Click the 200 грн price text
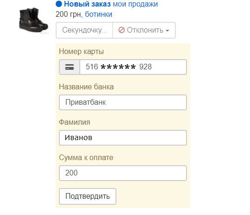The height and width of the screenshot is (215, 250). point(69,14)
